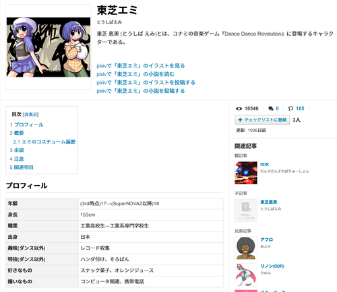Screen dimensions: 337x292
Task: Open pixivで「東芝エミ」の小説を読む link
Action: click(135, 74)
